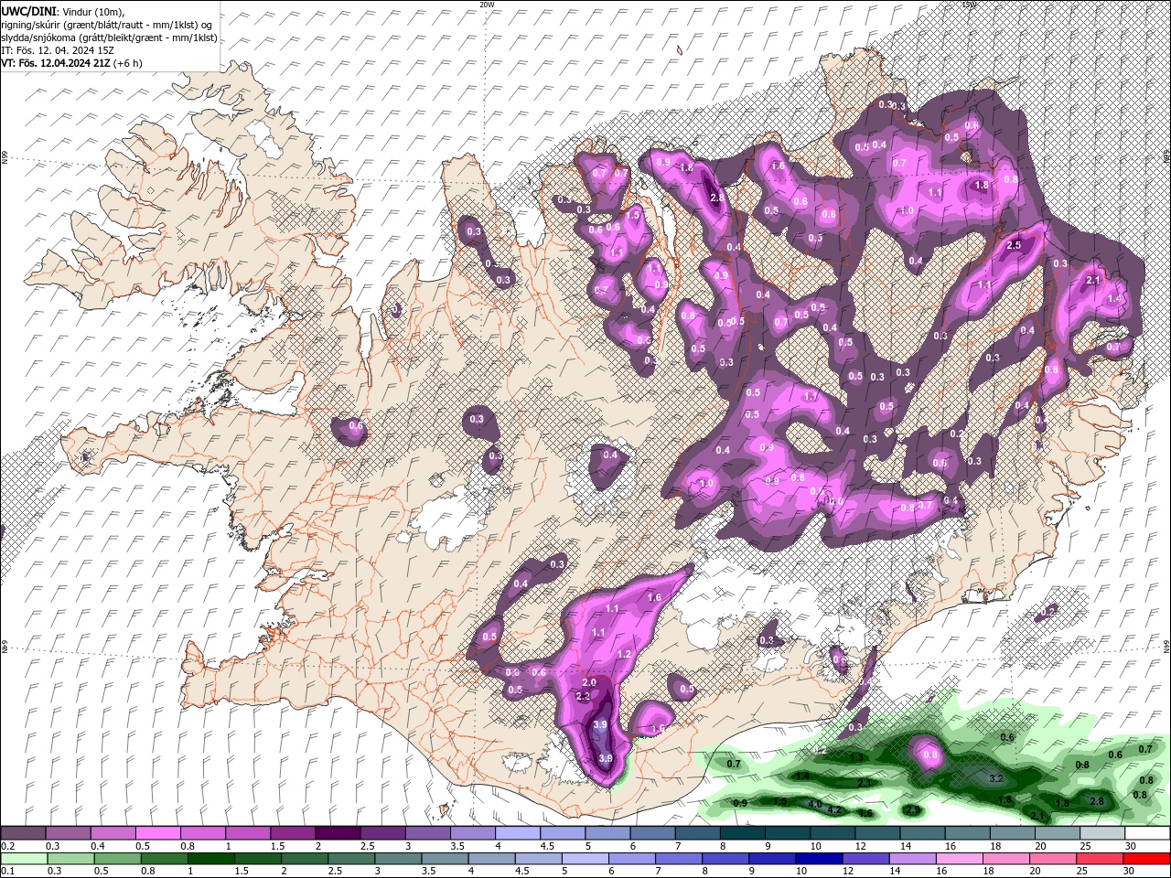Select the bright pink snow swatch labeled 0.5

[157, 833]
